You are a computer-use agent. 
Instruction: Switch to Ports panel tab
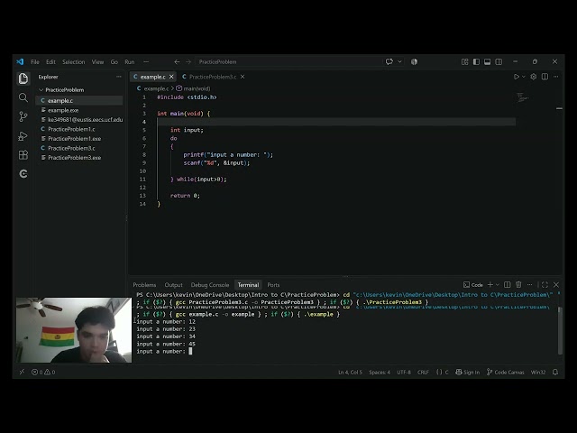coord(273,285)
